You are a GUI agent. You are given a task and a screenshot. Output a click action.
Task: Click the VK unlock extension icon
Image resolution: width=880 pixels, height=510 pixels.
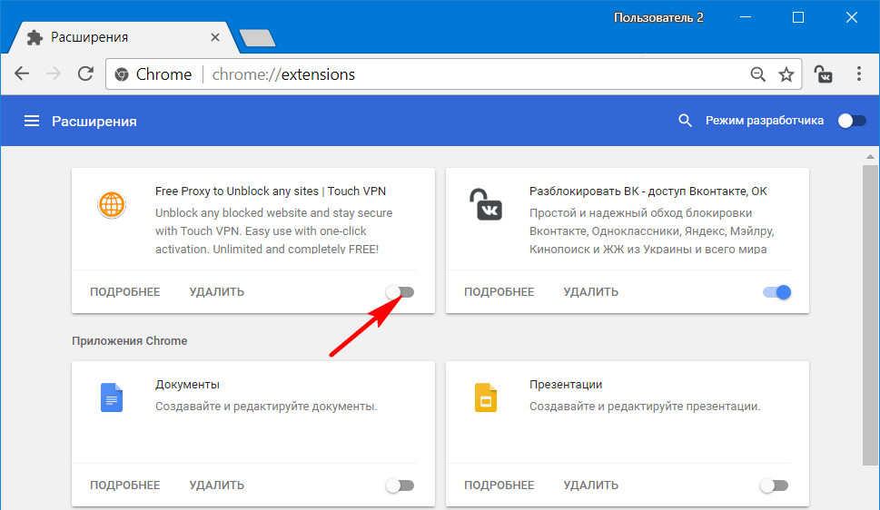485,204
